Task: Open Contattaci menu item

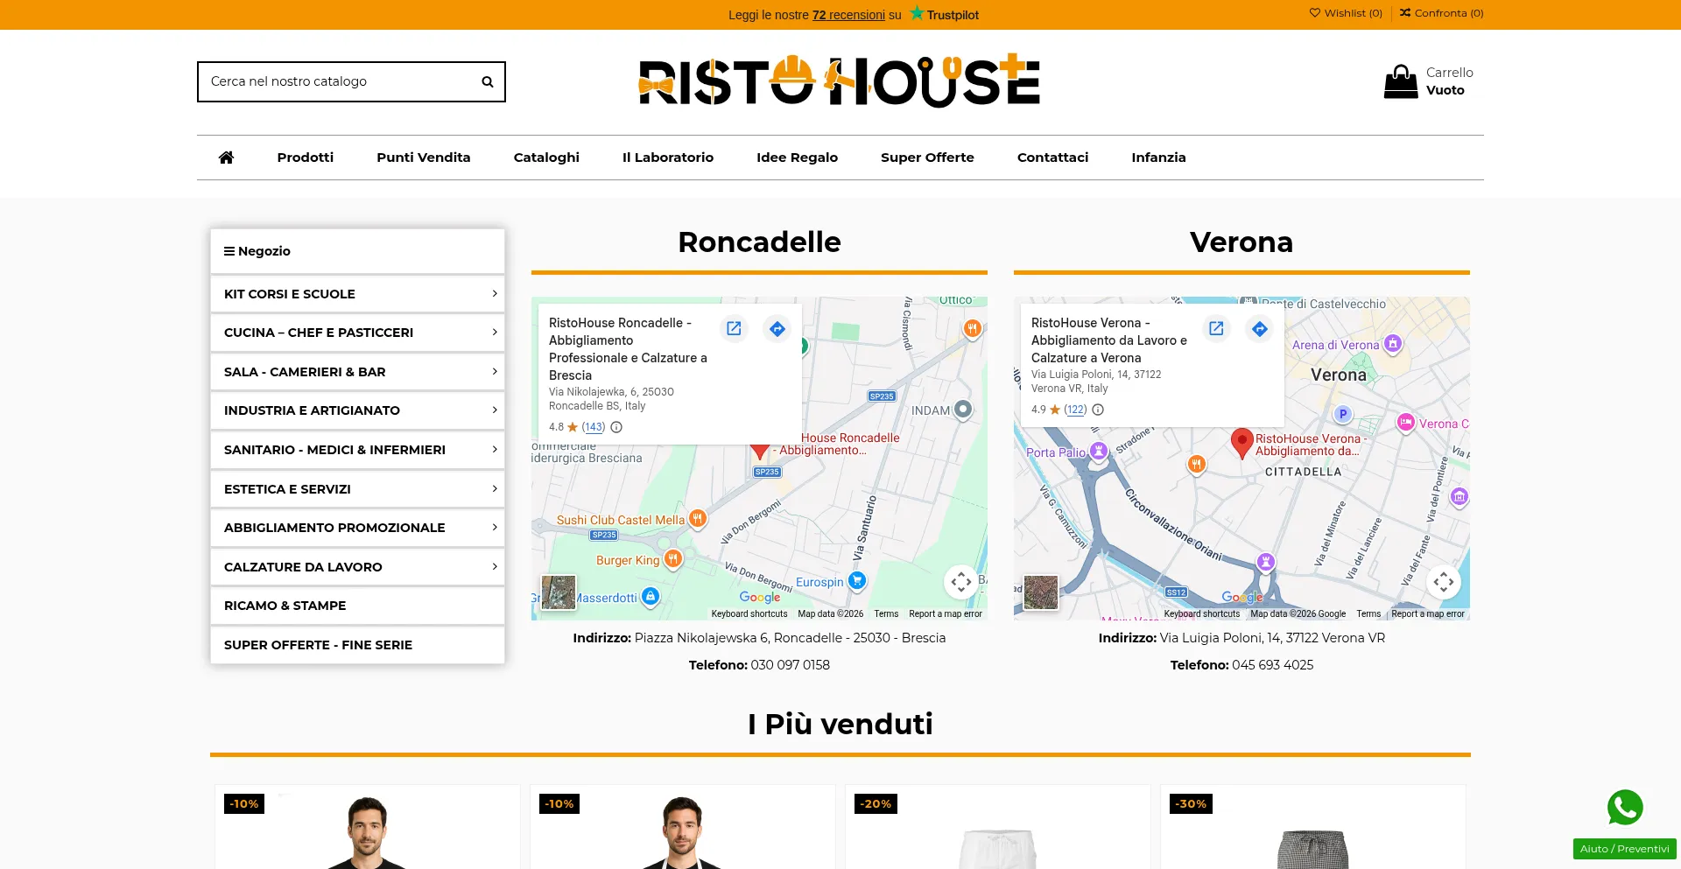Action: 1052,158
